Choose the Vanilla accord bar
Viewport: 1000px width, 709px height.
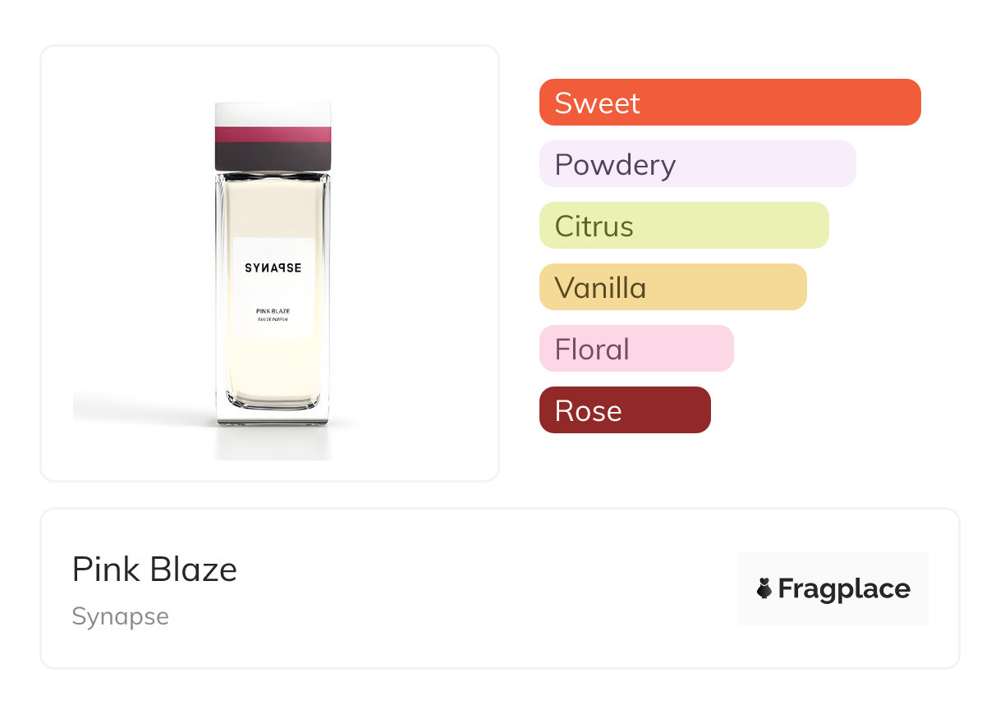[672, 287]
